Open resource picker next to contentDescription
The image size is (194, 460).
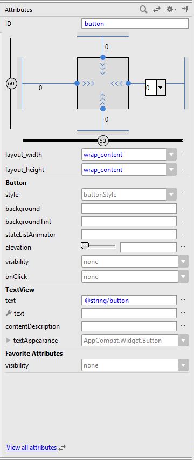pyautogui.click(x=183, y=325)
